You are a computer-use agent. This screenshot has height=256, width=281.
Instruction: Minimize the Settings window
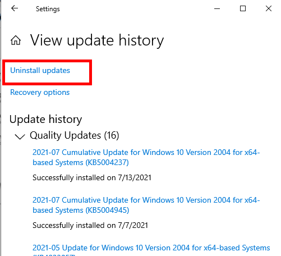217,8
